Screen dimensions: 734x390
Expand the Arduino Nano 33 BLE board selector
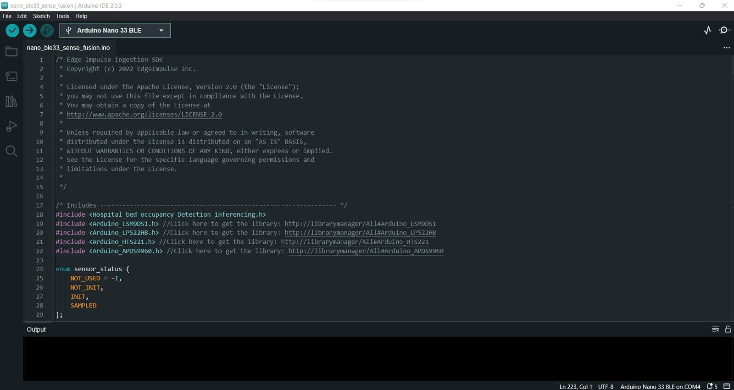(x=115, y=30)
